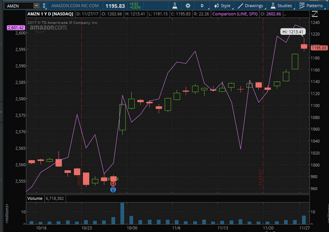Click the red earnings phone icon

pos(113,184)
